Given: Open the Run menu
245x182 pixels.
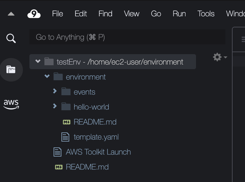Looking at the screenshot, I should point(179,14).
